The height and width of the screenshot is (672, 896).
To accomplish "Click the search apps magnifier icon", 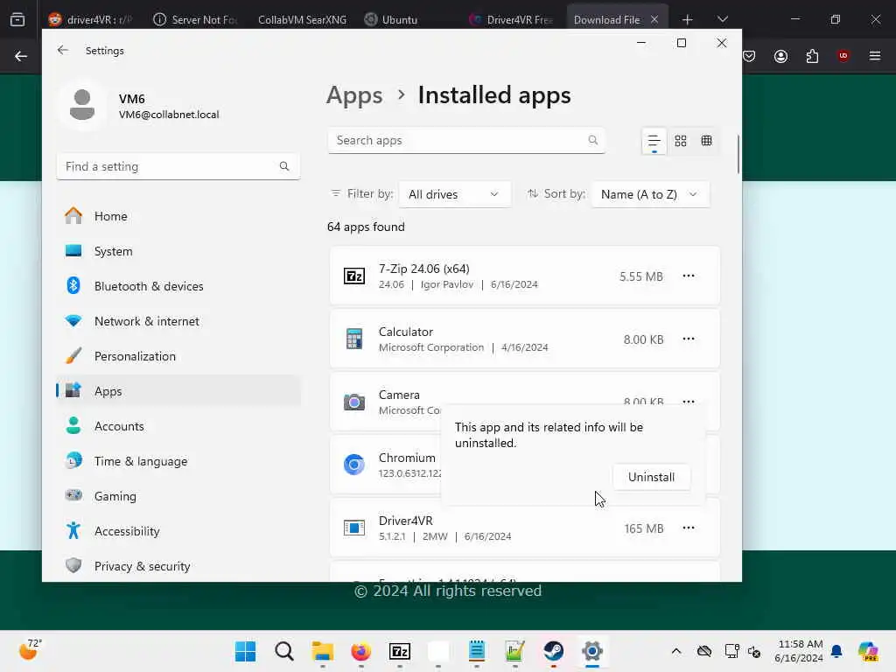I will (593, 140).
